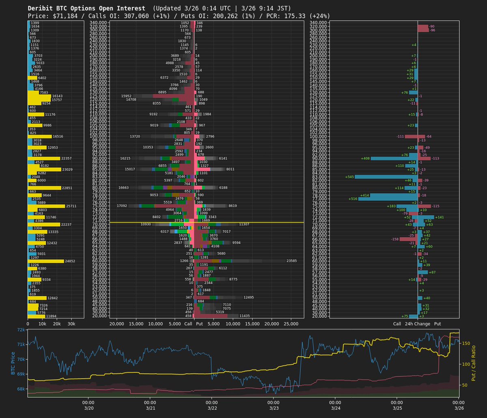Select the '16143' label in the left chart
Viewport: 487px width, 418px height.
click(x=57, y=96)
